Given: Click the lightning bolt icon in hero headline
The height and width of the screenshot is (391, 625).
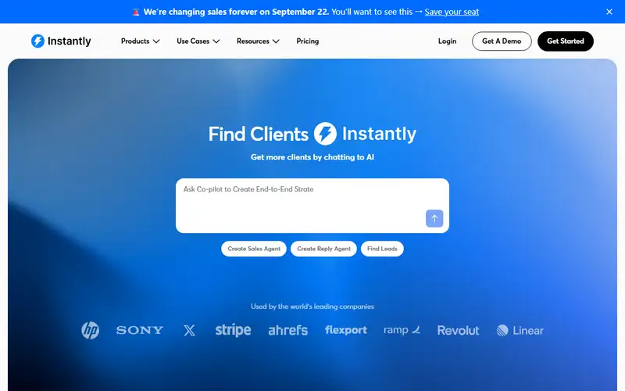Looking at the screenshot, I should [x=325, y=134].
